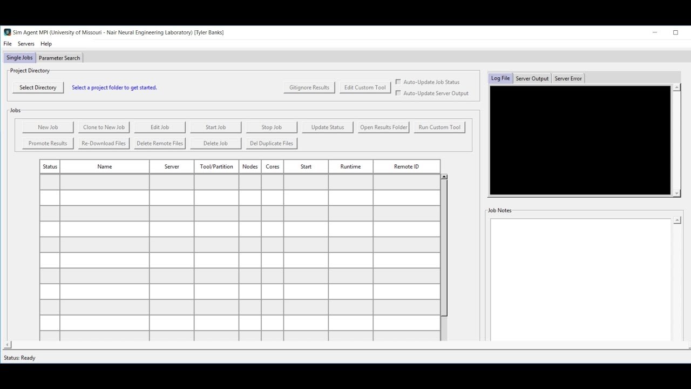Open the Servers menu
Image resolution: width=691 pixels, height=389 pixels.
point(26,44)
